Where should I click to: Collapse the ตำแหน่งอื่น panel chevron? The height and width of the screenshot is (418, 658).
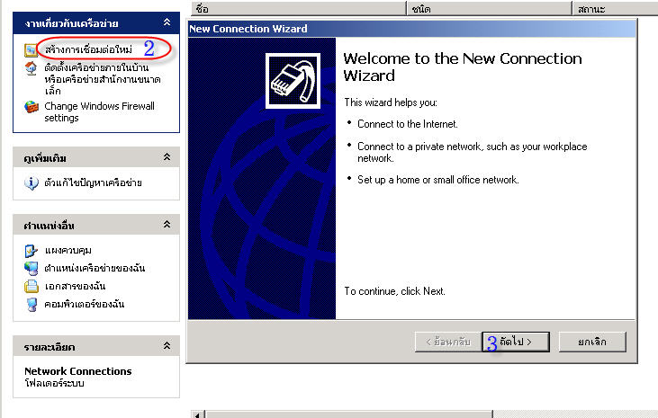167,225
